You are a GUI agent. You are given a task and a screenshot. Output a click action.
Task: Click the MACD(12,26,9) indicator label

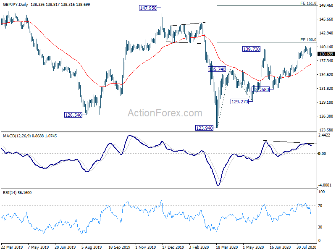[17, 136]
